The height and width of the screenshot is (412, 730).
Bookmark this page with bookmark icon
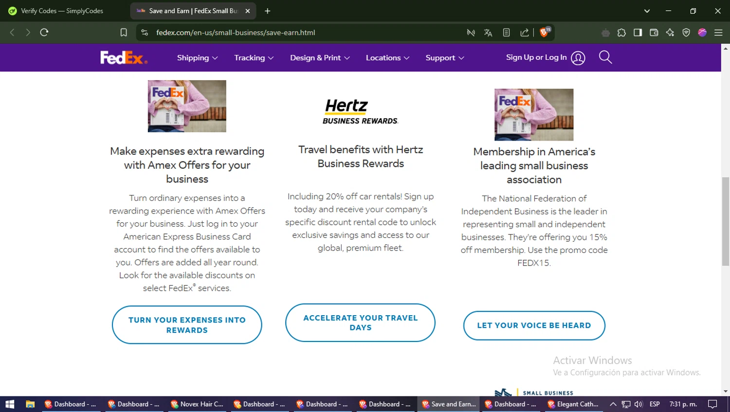click(124, 33)
